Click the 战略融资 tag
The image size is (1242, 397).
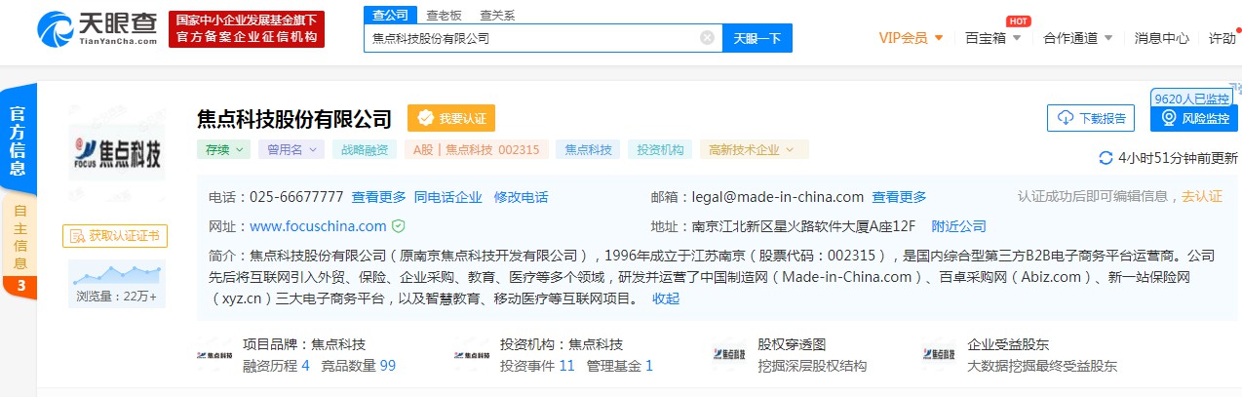click(x=364, y=149)
